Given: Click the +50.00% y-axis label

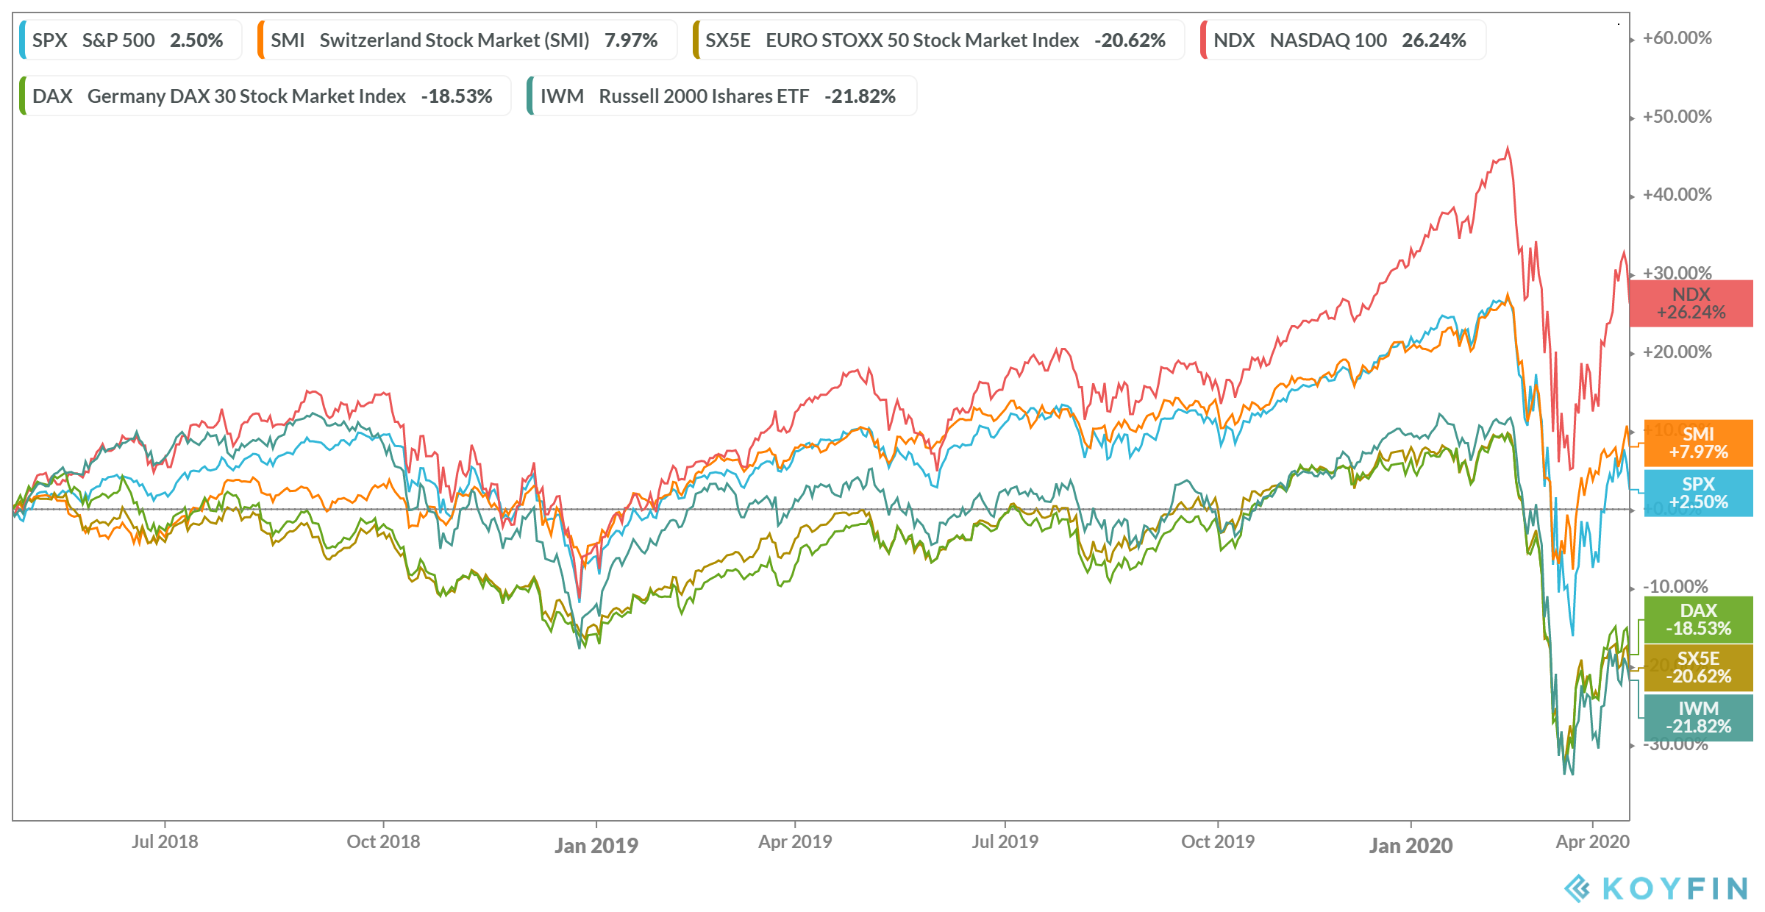Looking at the screenshot, I should click(1677, 117).
